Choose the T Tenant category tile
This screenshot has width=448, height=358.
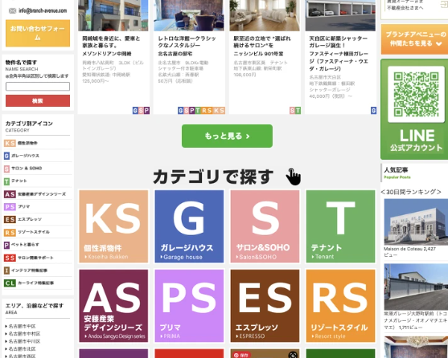tap(340, 226)
